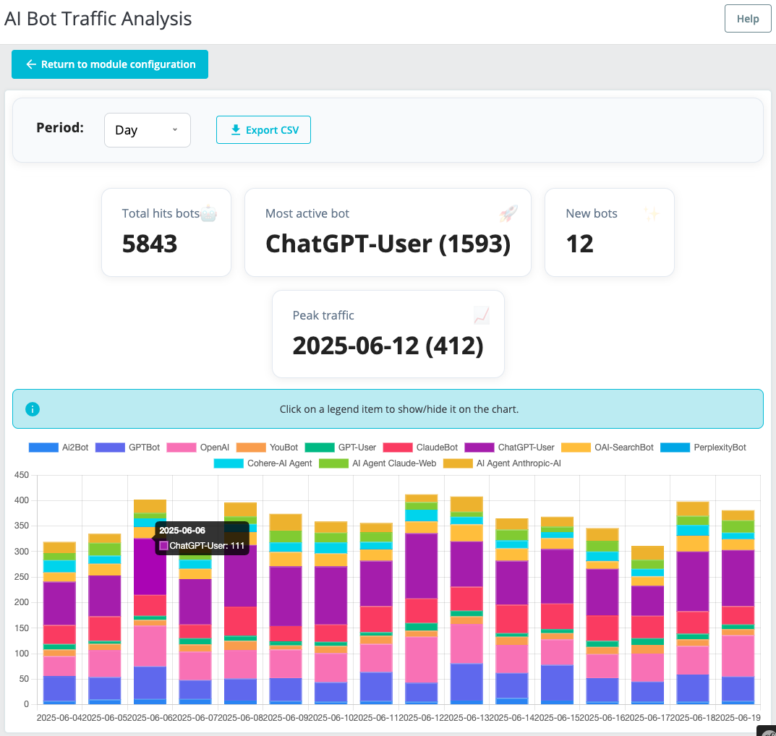Viewport: 776px width, 736px height.
Task: Click the 'Total hits bots' label
Action: pyautogui.click(x=161, y=214)
